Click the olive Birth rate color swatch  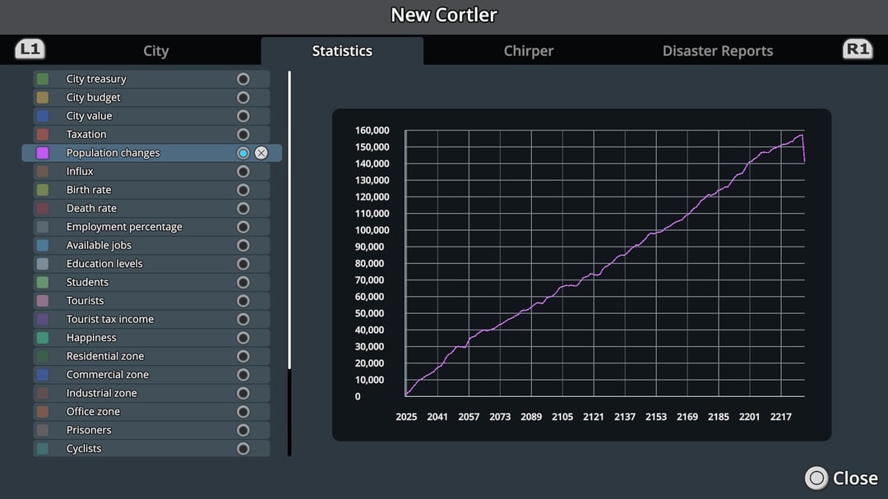[43, 190]
